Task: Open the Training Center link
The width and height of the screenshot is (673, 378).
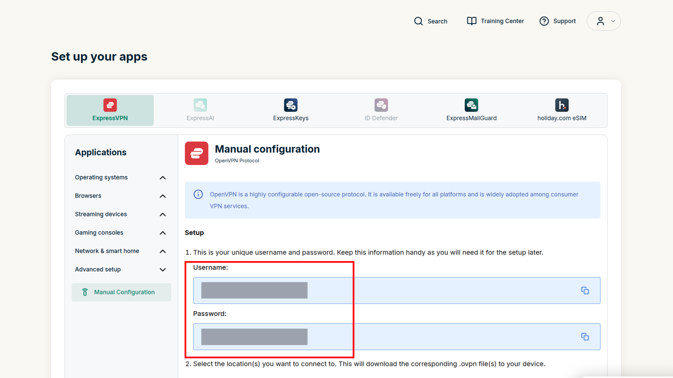Action: 502,21
